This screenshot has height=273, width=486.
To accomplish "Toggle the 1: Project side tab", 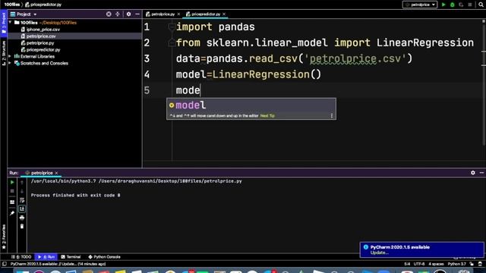I will click(x=4, y=22).
